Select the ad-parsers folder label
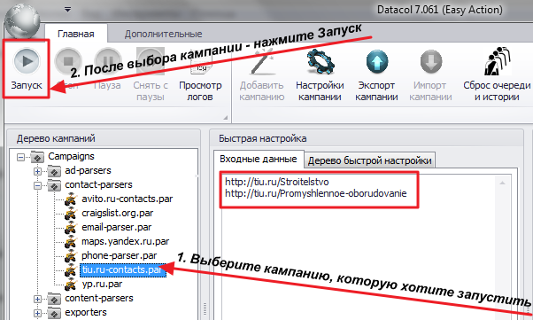This screenshot has width=533, height=320. 88,170
